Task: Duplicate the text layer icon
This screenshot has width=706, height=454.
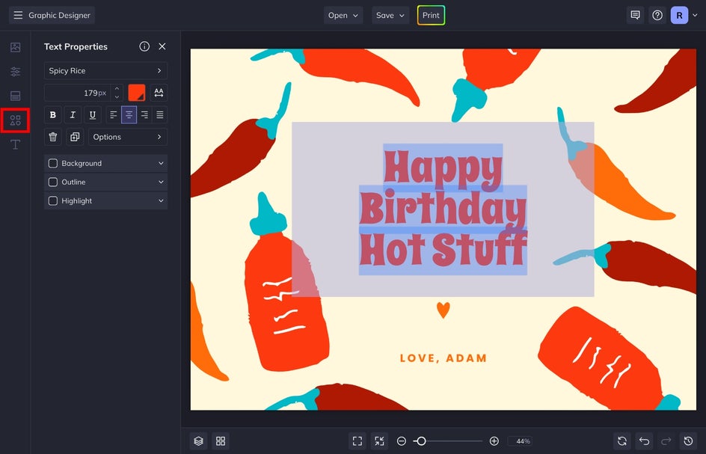Action: (x=74, y=137)
